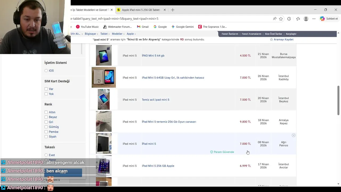341x192 pixels.
Task: Open Favori Aramalarım menu item
Action: (x=251, y=34)
